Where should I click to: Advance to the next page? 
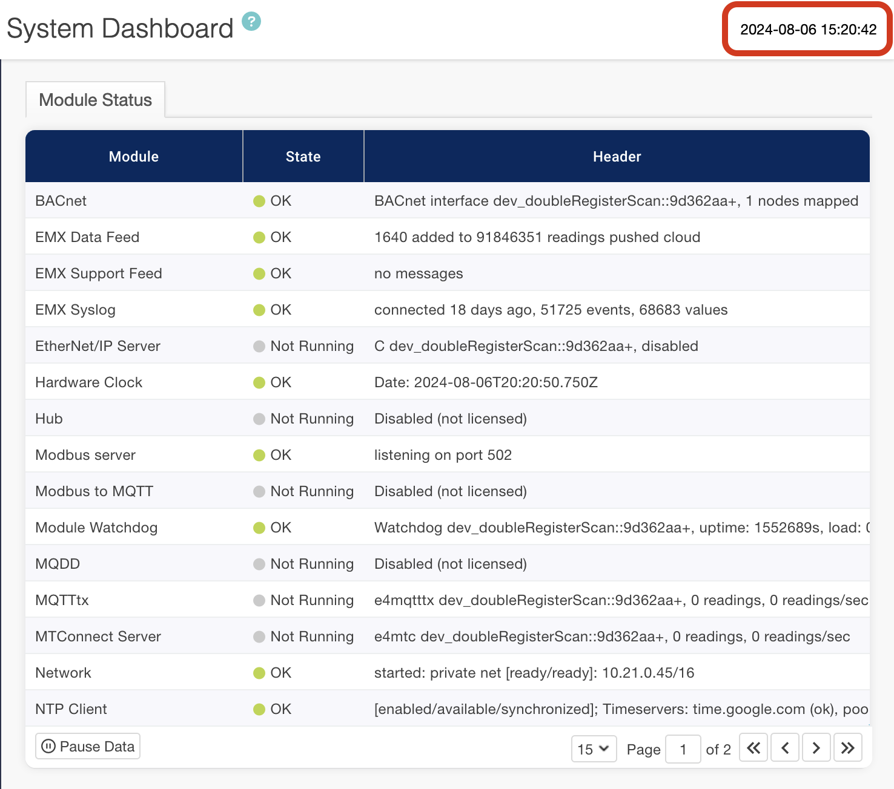tap(816, 748)
